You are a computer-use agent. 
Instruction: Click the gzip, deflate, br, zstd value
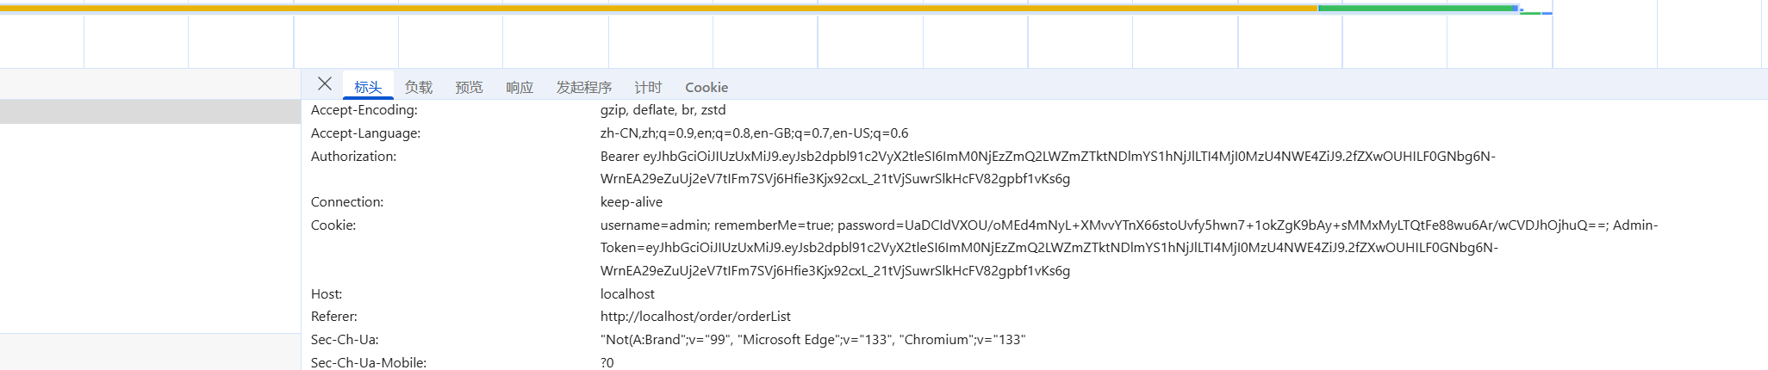point(663,110)
